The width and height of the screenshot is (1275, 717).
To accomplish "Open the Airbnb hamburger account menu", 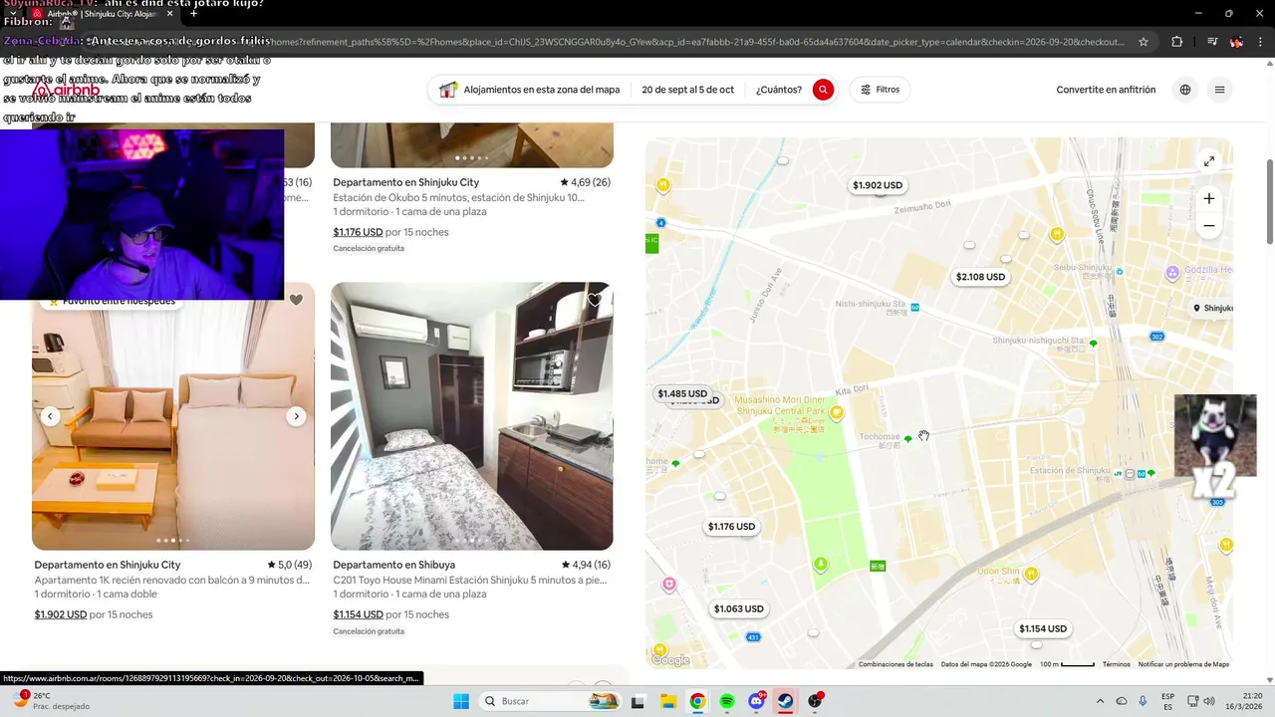I will 1219,90.
